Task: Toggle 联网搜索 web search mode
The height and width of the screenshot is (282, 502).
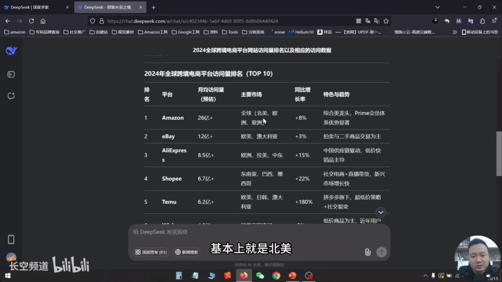Action: pyautogui.click(x=187, y=252)
